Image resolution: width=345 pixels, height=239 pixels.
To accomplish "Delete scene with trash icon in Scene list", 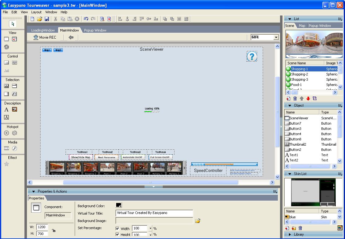I will (295, 99).
